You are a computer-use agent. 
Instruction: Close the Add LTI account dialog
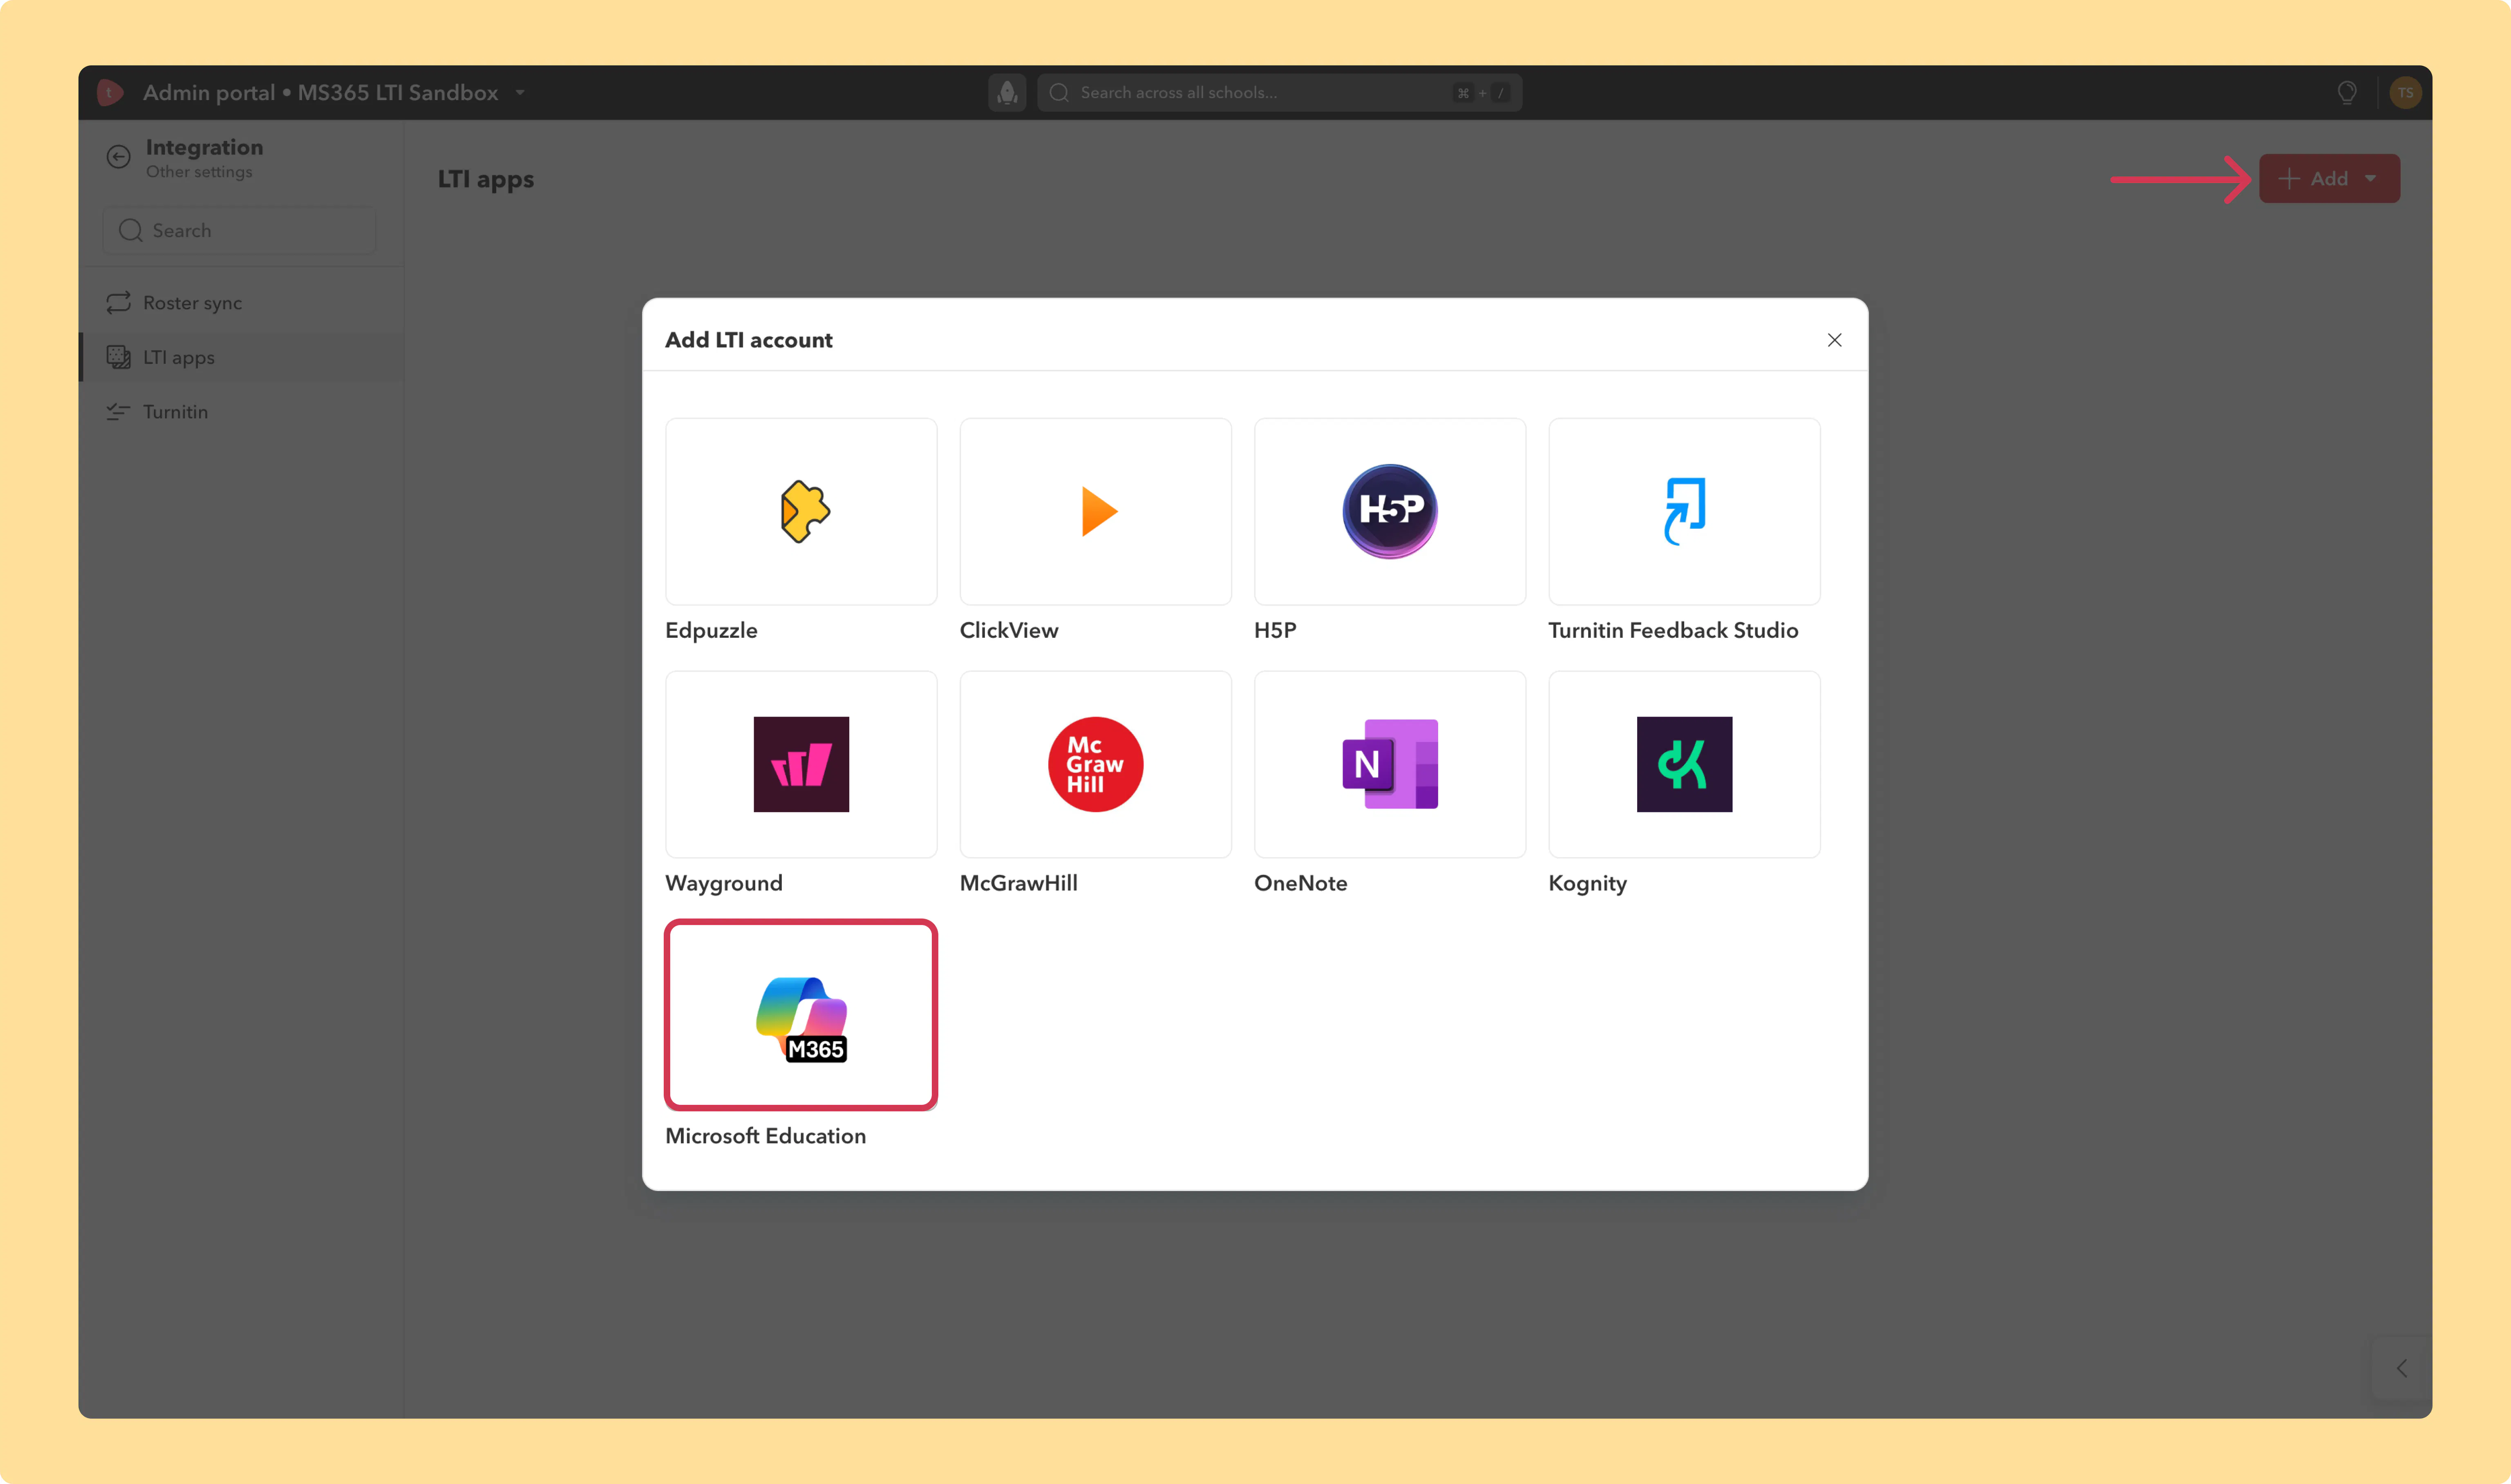pos(1834,340)
